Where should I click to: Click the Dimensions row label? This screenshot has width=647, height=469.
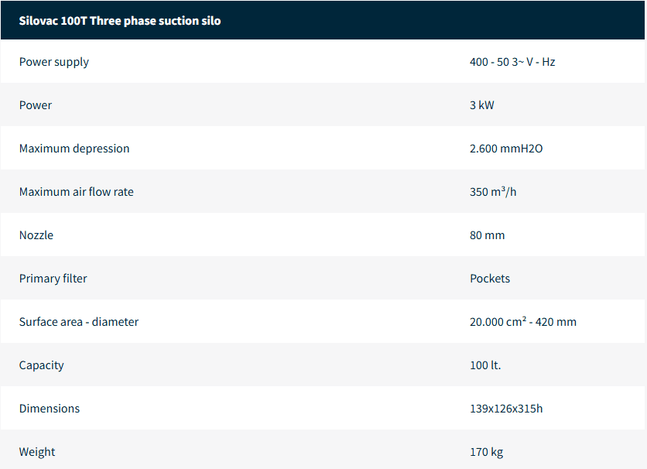[x=50, y=409]
